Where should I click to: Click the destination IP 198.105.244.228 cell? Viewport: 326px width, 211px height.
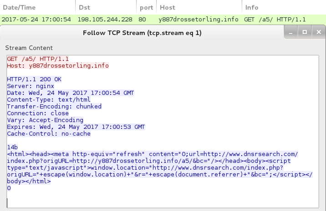pos(105,20)
